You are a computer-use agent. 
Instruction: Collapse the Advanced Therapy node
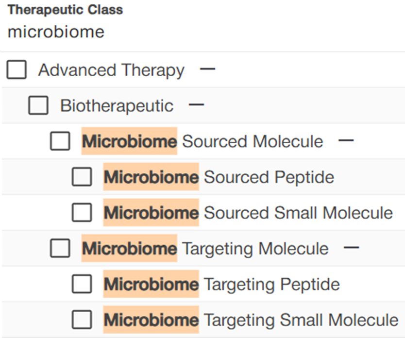pos(207,69)
